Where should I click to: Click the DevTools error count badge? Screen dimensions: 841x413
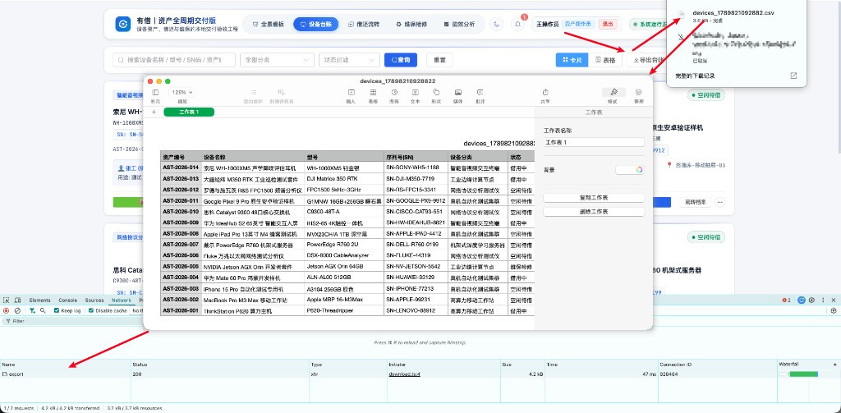pyautogui.click(x=786, y=301)
